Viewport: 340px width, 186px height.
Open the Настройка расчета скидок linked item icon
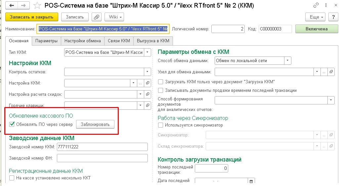(148, 94)
